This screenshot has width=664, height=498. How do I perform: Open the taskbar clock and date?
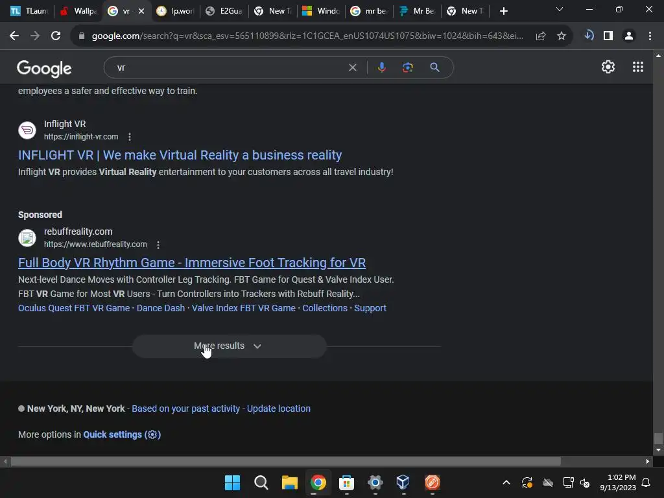pos(618,482)
